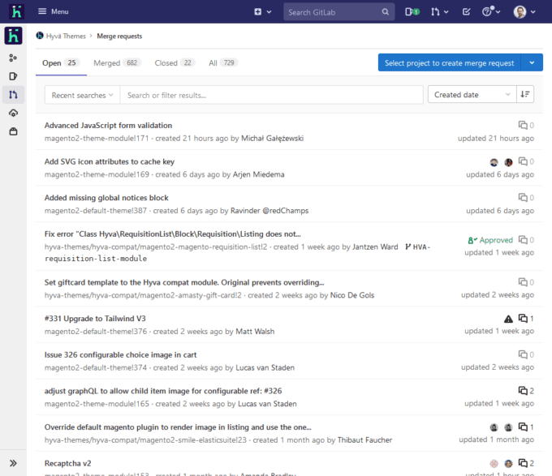
Task: Open the user avatar menu
Action: pos(524,12)
